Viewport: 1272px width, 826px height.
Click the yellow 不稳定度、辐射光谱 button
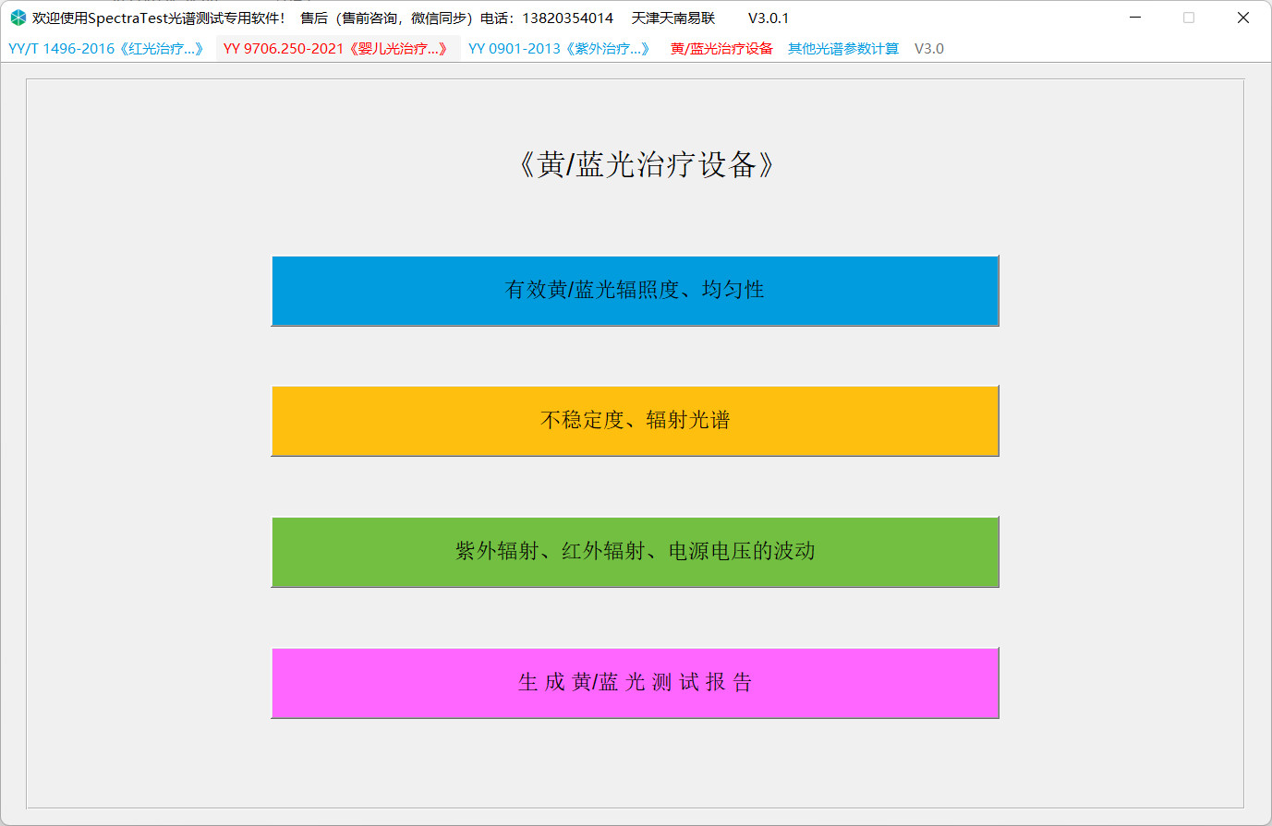[635, 421]
